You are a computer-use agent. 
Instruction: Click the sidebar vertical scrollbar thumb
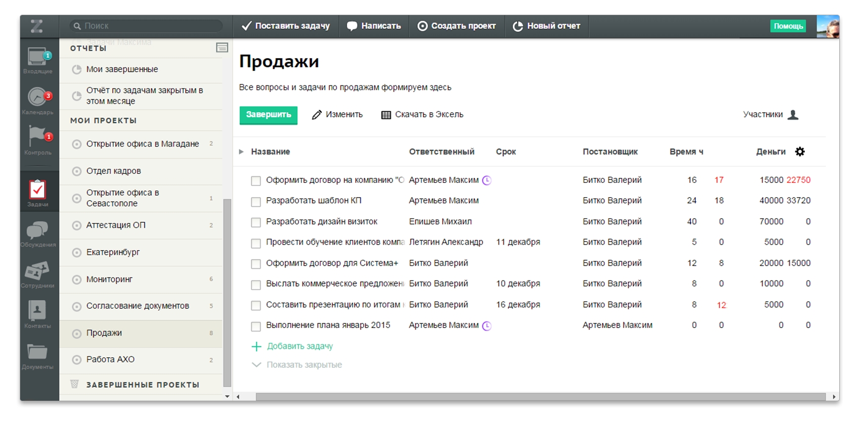tap(227, 293)
